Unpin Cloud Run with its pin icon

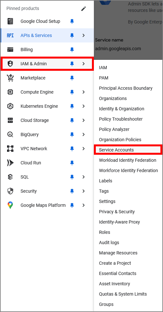click(72, 163)
